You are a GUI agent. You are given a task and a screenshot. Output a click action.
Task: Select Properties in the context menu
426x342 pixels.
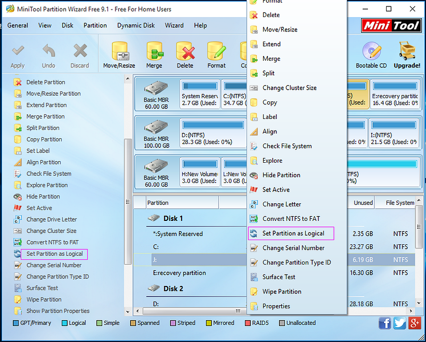(x=276, y=306)
